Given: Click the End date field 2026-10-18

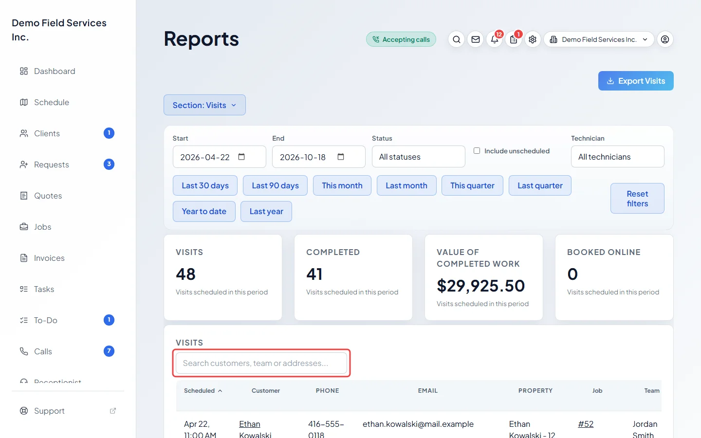Looking at the screenshot, I should tap(318, 157).
